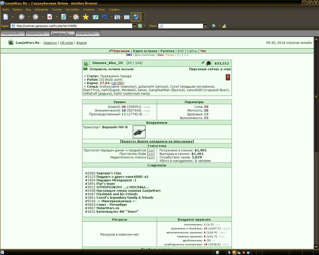The width and height of the screenshot is (319, 255).
Task: Expand the Back button history dropdown
Action: 29,17
